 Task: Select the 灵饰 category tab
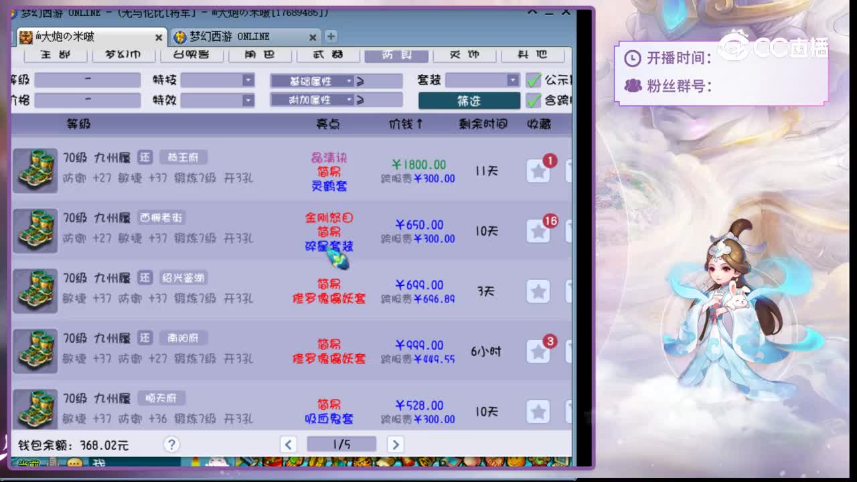pos(465,55)
